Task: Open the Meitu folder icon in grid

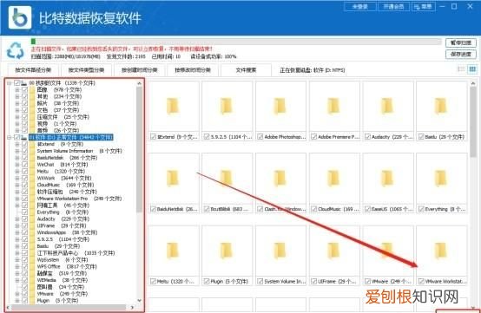Action: pyautogui.click(x=173, y=251)
